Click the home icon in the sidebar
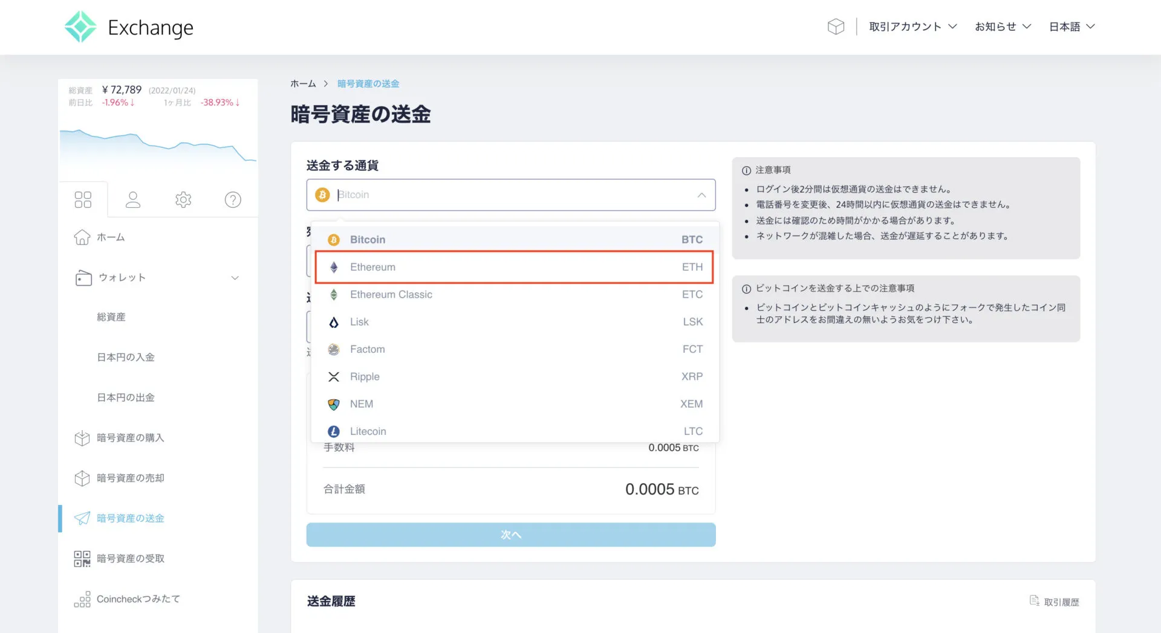The image size is (1161, 633). pyautogui.click(x=82, y=237)
